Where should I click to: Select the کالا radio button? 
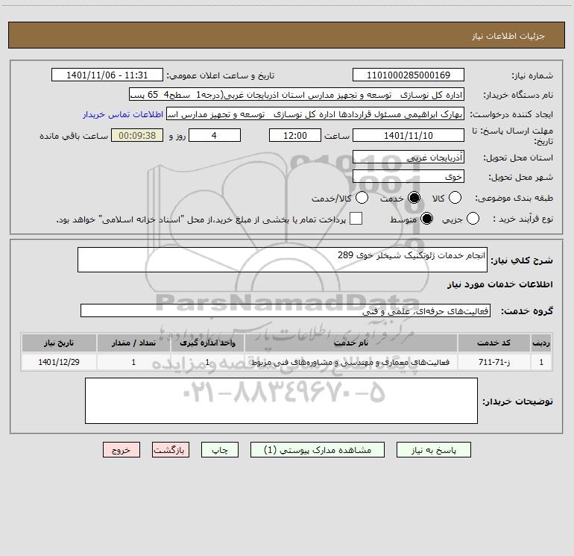coord(455,198)
